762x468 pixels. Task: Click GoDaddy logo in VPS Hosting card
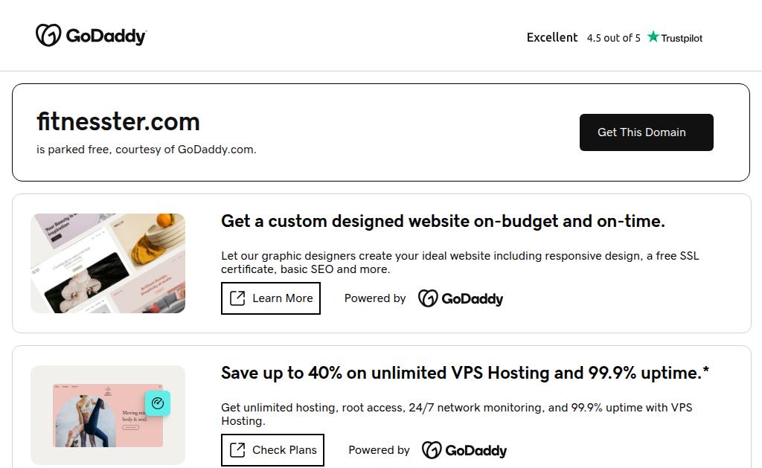(464, 450)
